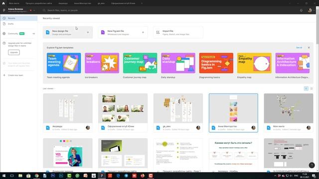Select Recents in the sidebar
This screenshot has width=319, height=179.
(19, 18)
